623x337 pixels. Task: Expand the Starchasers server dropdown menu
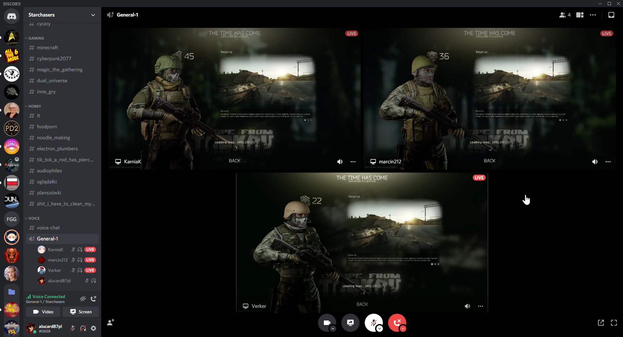point(93,15)
